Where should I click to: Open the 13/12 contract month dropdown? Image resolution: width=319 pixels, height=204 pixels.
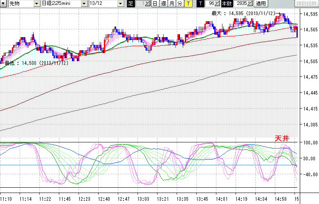tap(120, 4)
